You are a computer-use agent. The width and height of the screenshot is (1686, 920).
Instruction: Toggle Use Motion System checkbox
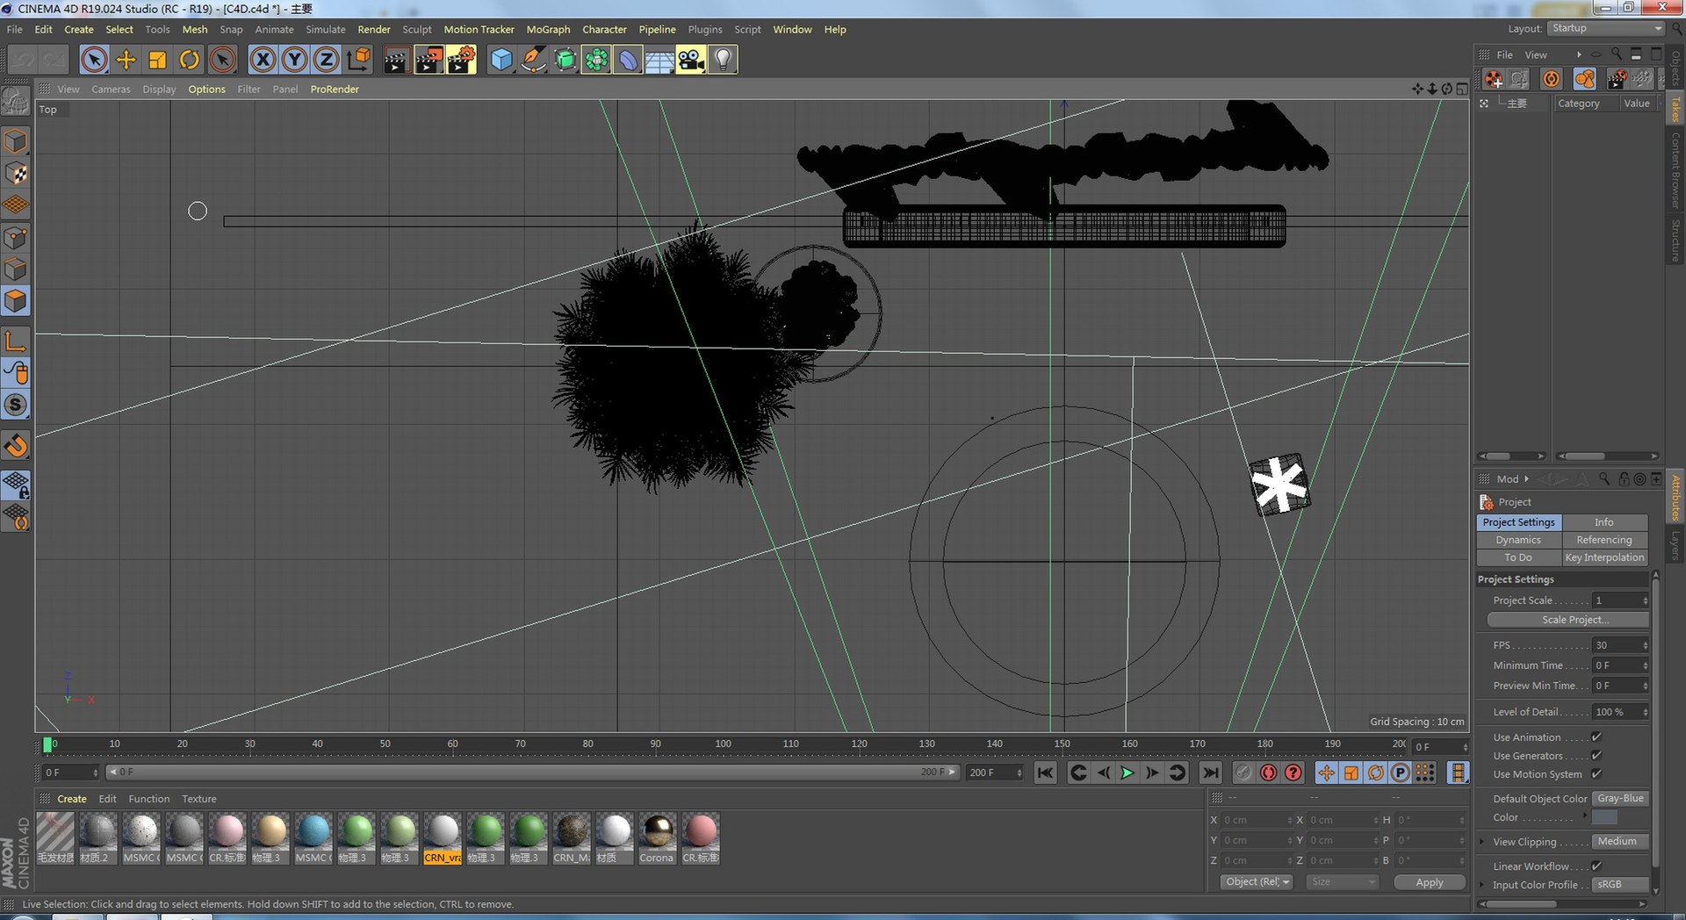[x=1596, y=774]
